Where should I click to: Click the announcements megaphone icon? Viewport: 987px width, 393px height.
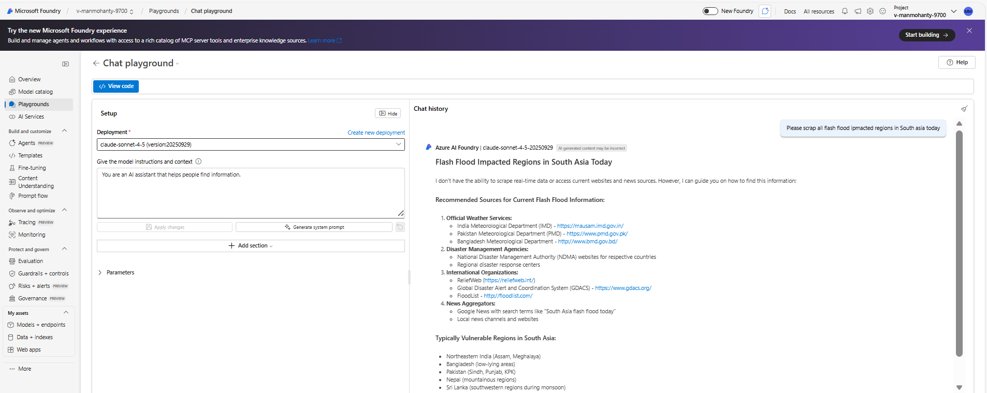click(858, 11)
